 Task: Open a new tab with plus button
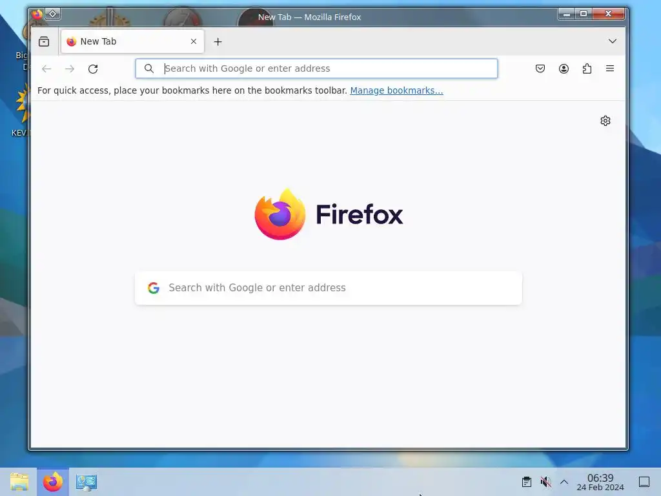[218, 41]
